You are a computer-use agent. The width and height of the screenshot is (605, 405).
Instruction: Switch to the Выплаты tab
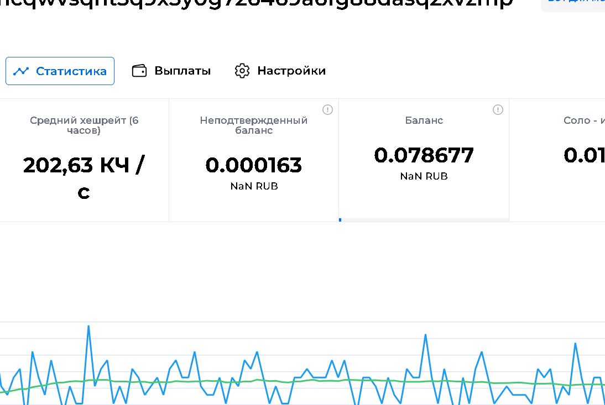tap(171, 71)
